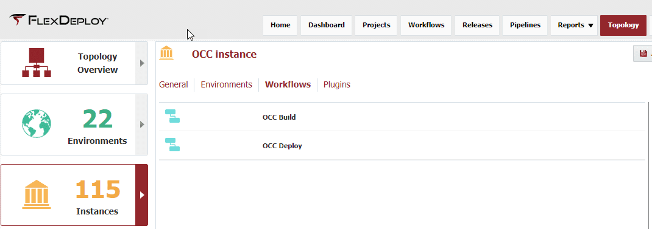Open the Projects menu item
The height and width of the screenshot is (229, 652).
(x=377, y=26)
